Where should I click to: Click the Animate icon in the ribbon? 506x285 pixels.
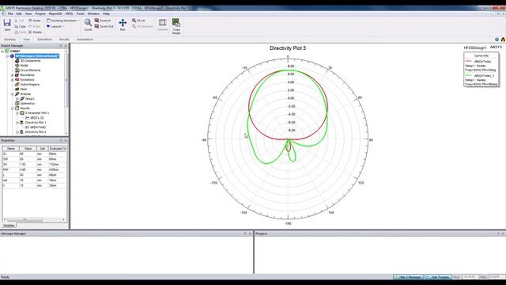(162, 22)
